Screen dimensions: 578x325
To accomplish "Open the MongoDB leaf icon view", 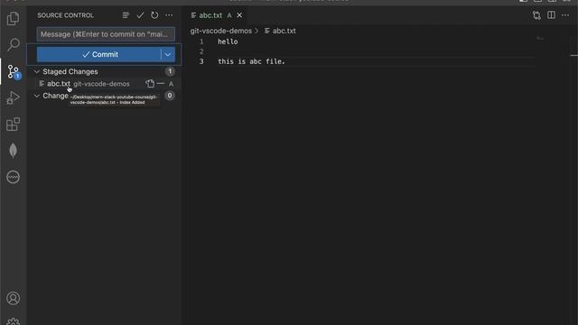I will [14, 151].
